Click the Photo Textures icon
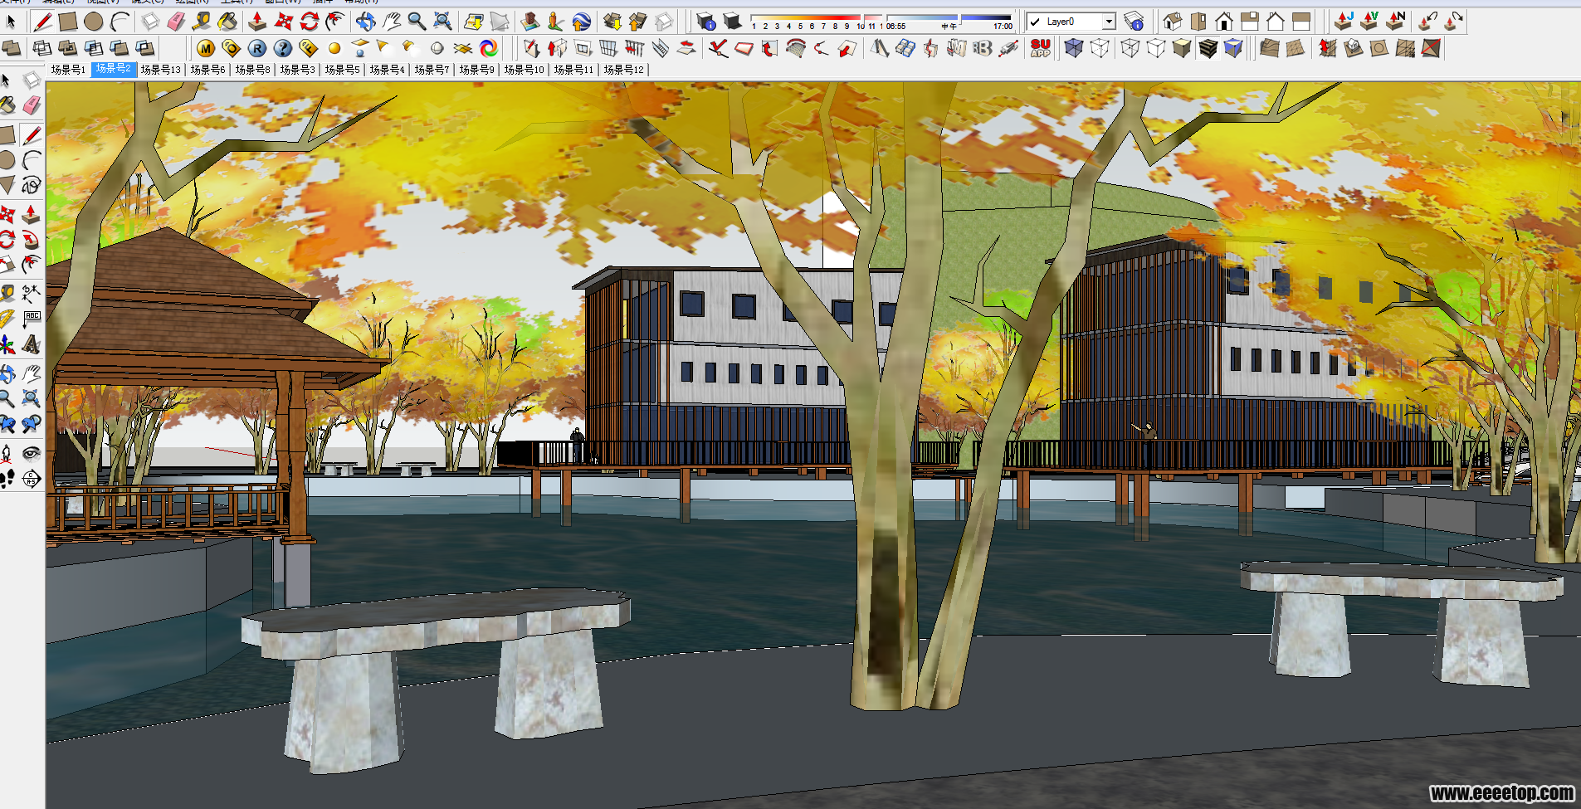Image resolution: width=1581 pixels, height=809 pixels. [x=556, y=21]
